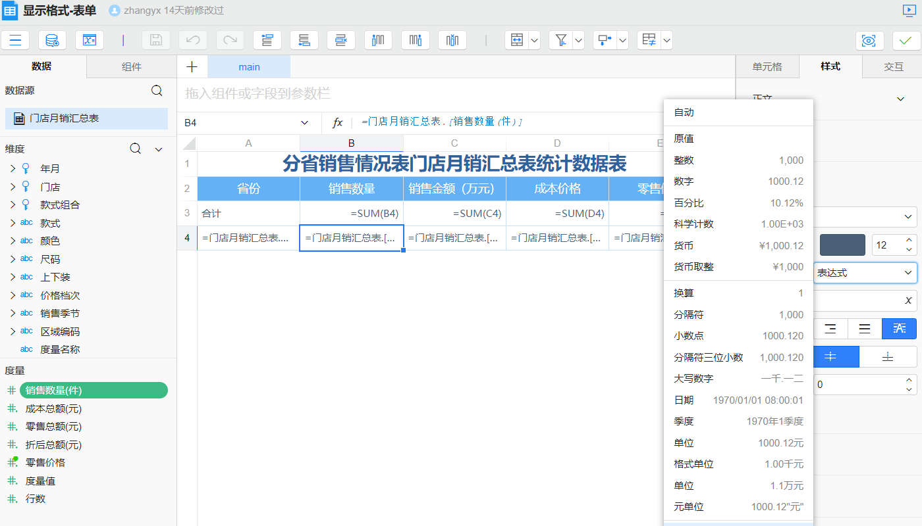The width and height of the screenshot is (922, 526).
Task: Click the undo arrow in the toolbar
Action: click(193, 40)
